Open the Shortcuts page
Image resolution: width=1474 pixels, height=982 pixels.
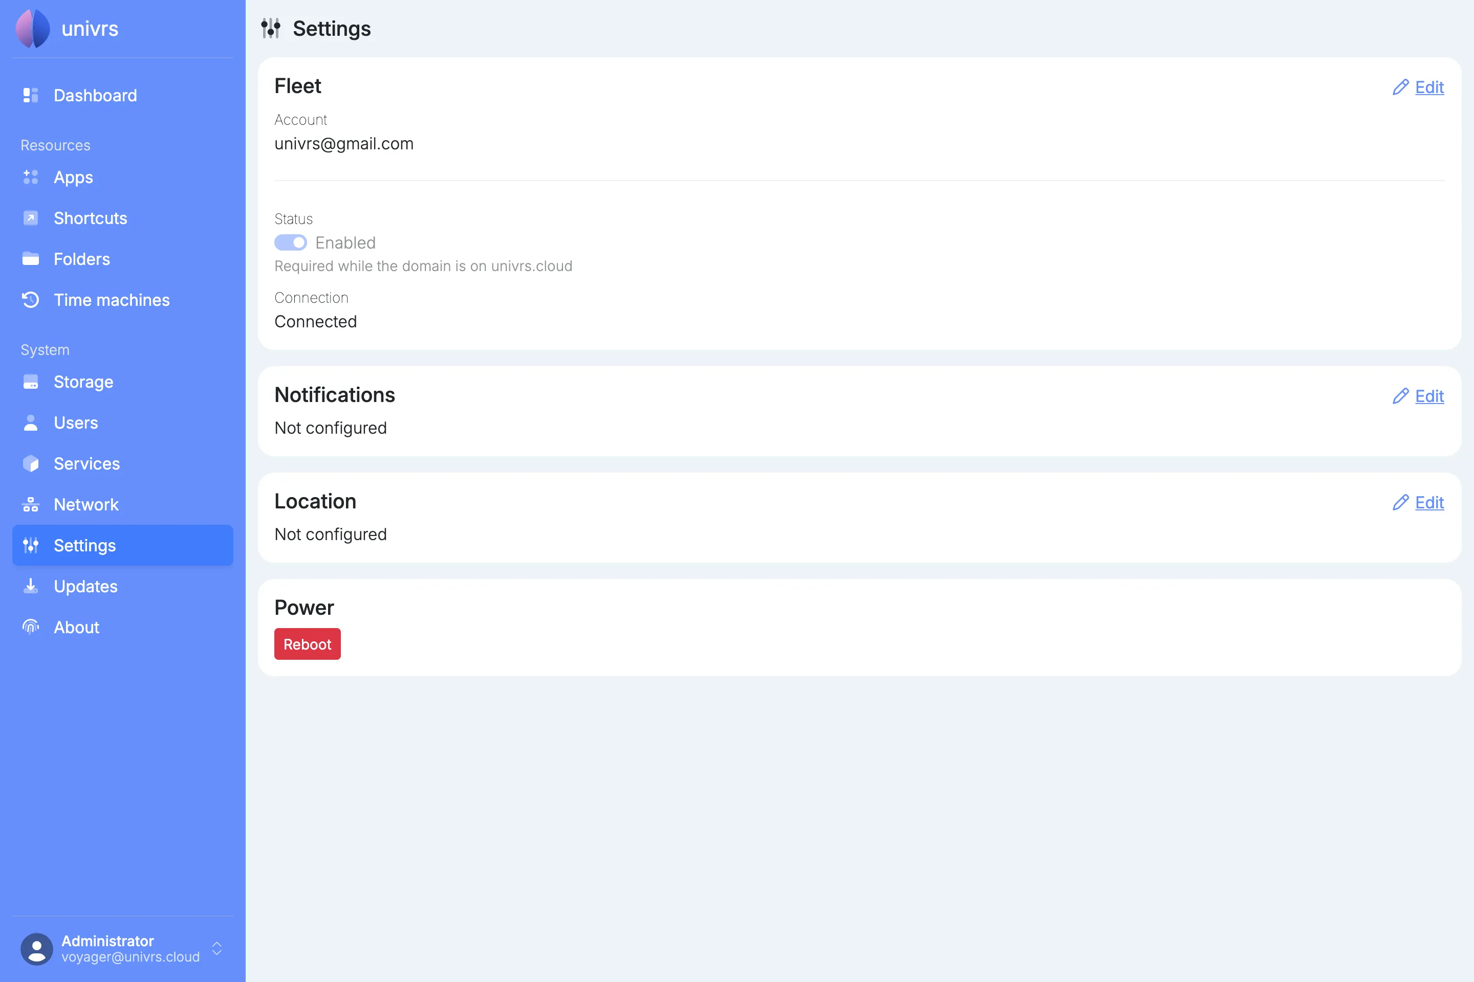[123, 218]
